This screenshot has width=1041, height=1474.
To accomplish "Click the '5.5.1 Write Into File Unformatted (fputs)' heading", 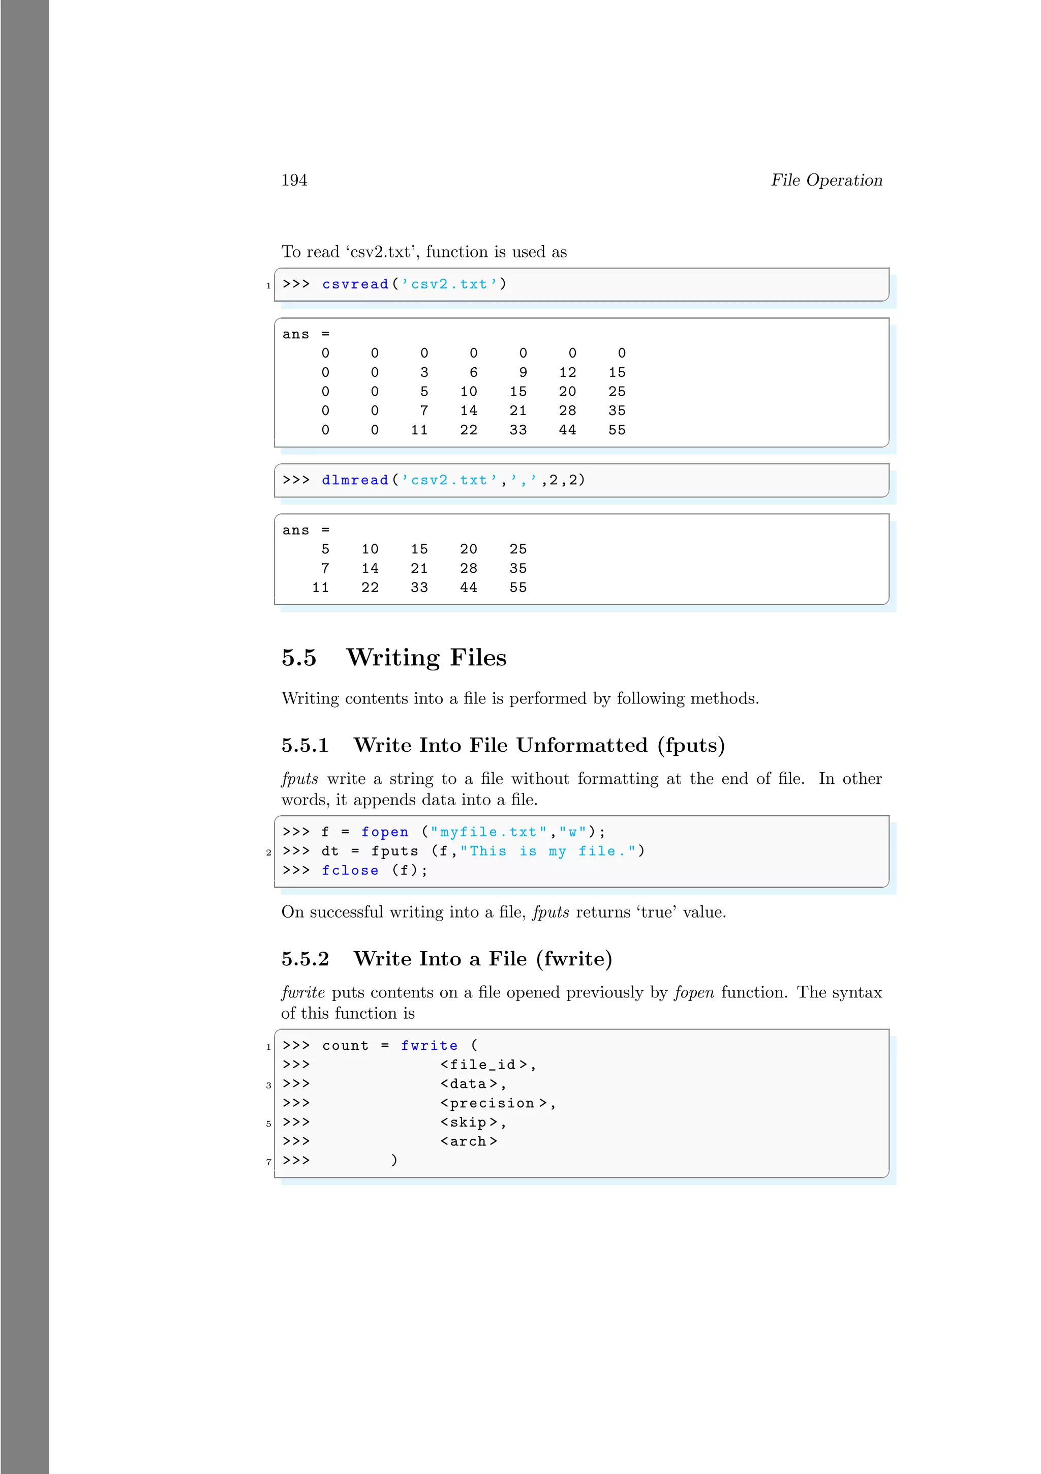I will [x=503, y=745].
